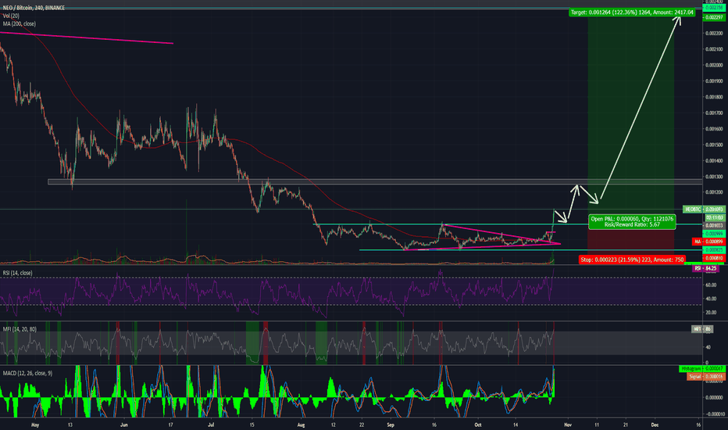This screenshot has height=430, width=728.
Task: Click the green 0.000999 price axis label
Action: (715, 234)
